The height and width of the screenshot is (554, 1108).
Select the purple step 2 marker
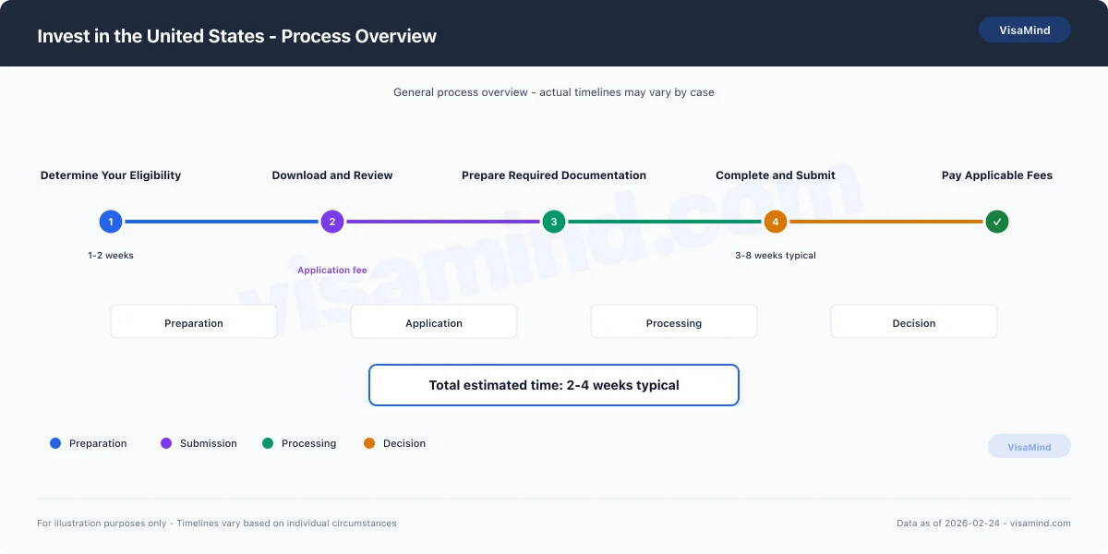332,222
